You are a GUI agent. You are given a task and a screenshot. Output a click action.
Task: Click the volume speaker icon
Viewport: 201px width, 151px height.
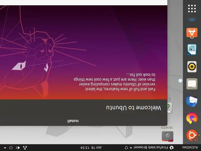[18, 148]
